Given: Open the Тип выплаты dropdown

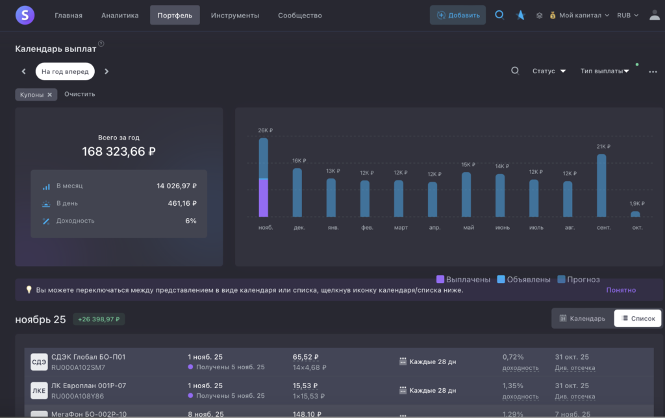Looking at the screenshot, I should (x=605, y=71).
